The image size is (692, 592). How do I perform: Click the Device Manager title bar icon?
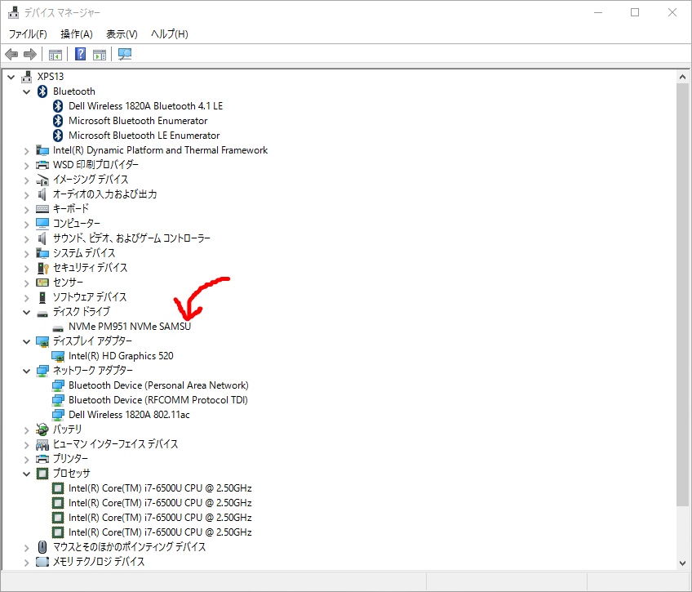click(x=14, y=12)
